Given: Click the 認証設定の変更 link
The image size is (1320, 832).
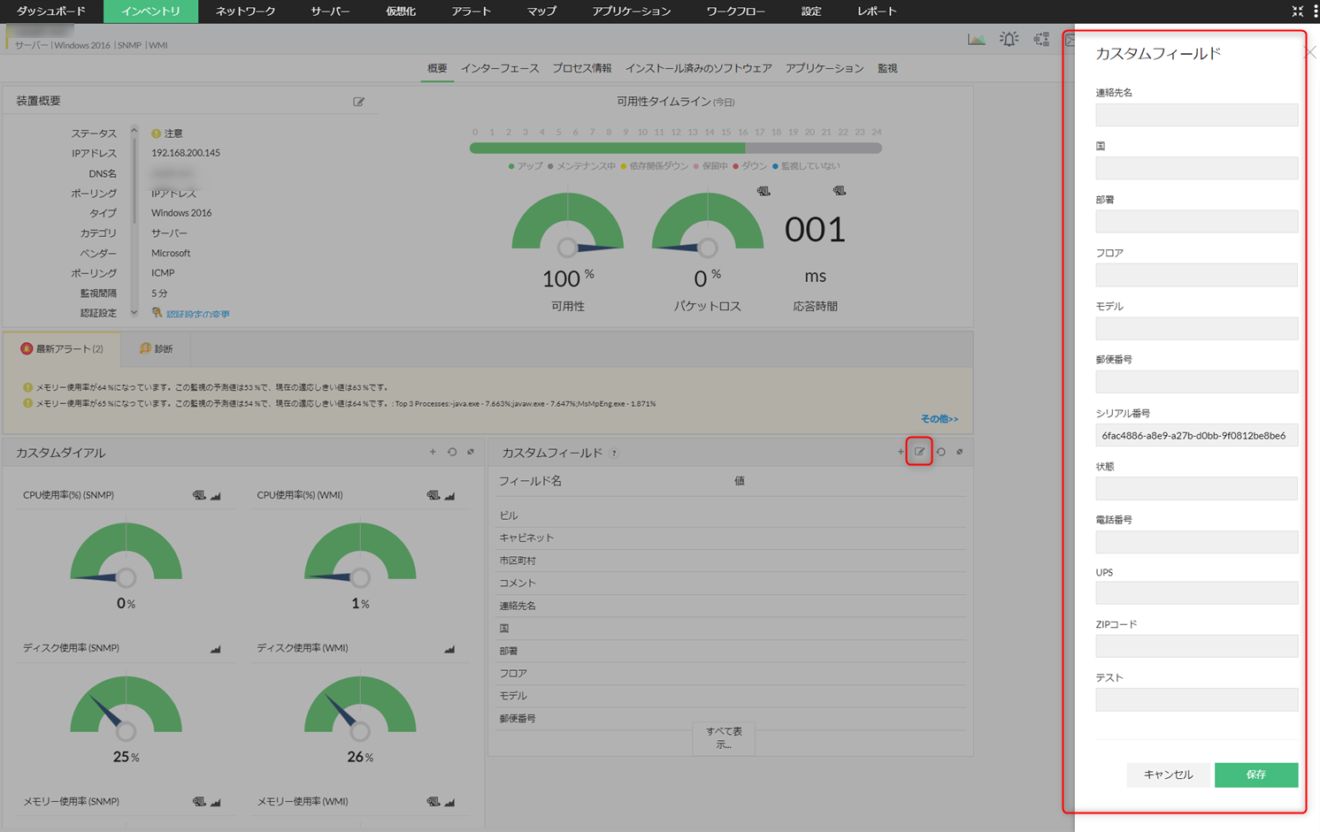Looking at the screenshot, I should pos(197,314).
